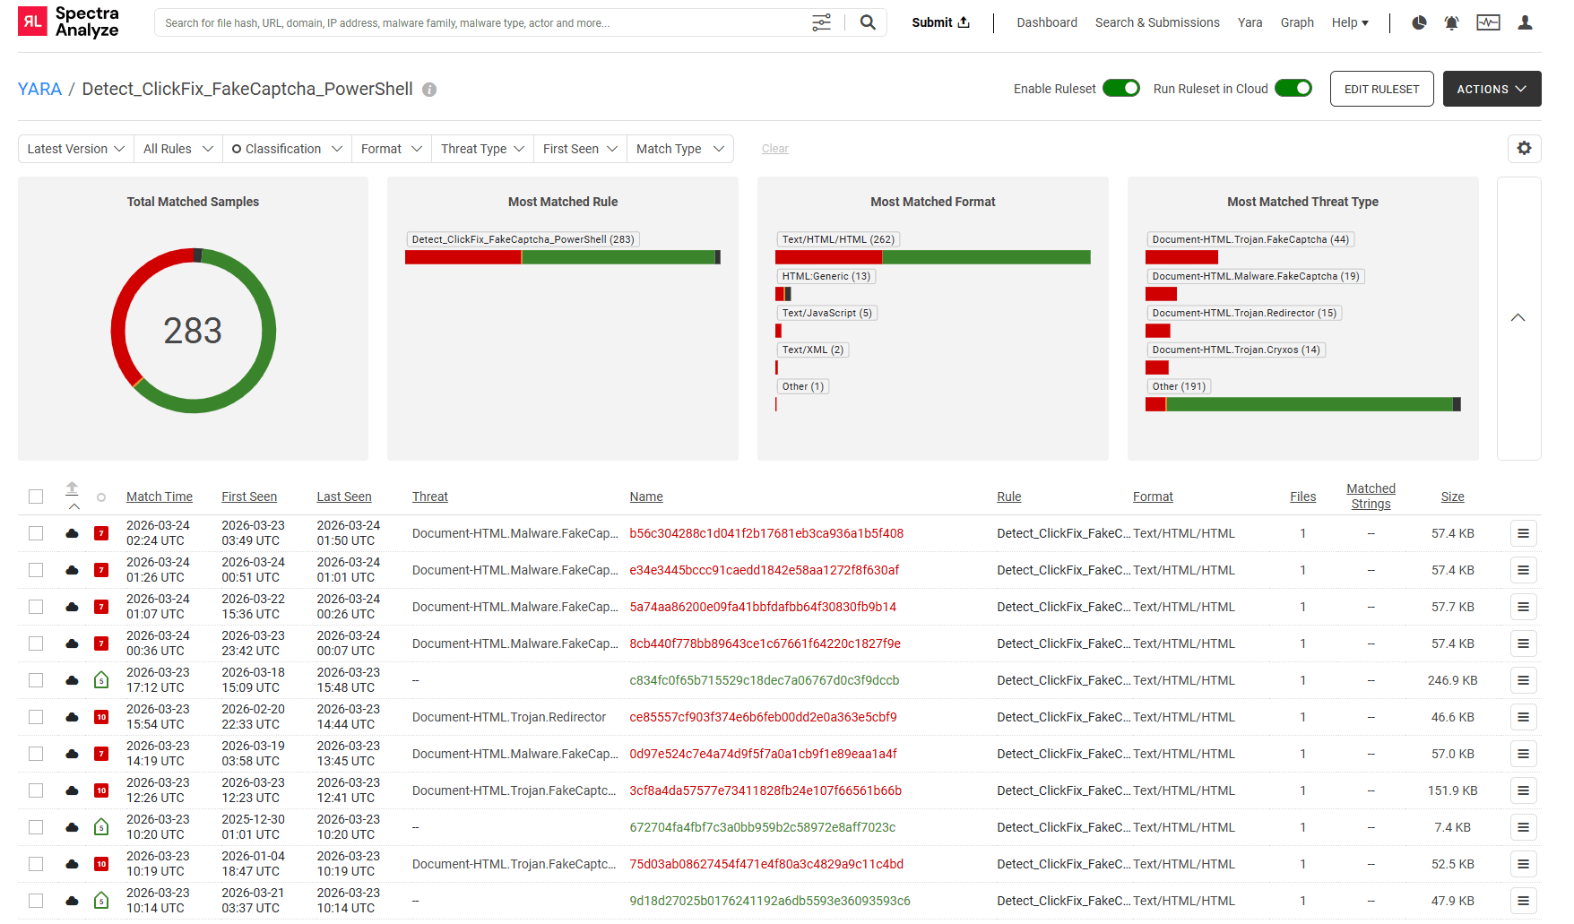
Task: Turn off Run Ruleset in Cloud
Action: [1293, 88]
